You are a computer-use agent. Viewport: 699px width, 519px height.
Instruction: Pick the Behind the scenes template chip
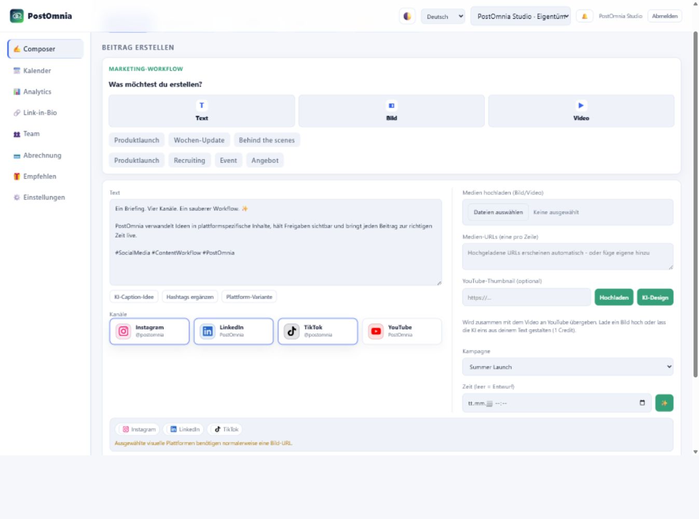tap(267, 140)
